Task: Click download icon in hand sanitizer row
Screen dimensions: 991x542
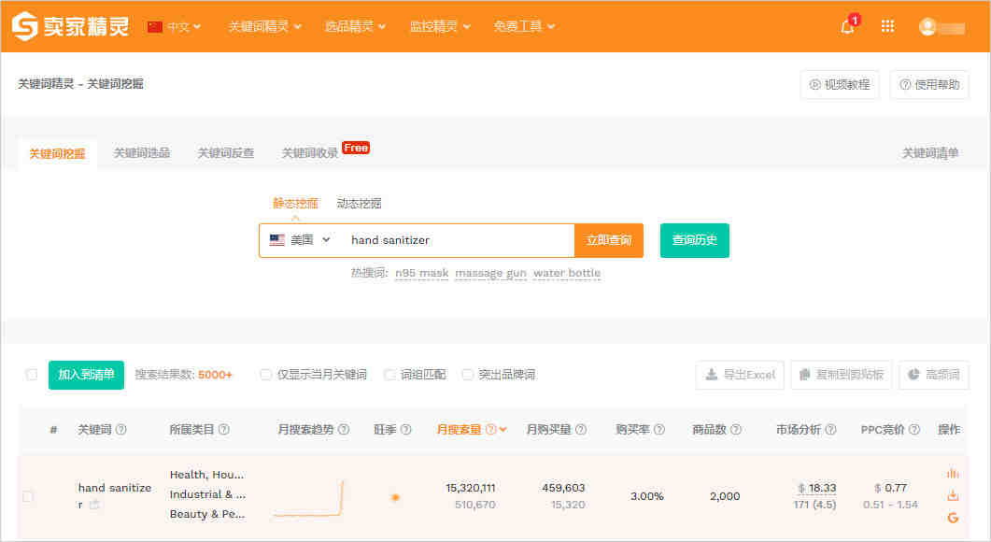Action: click(x=953, y=495)
